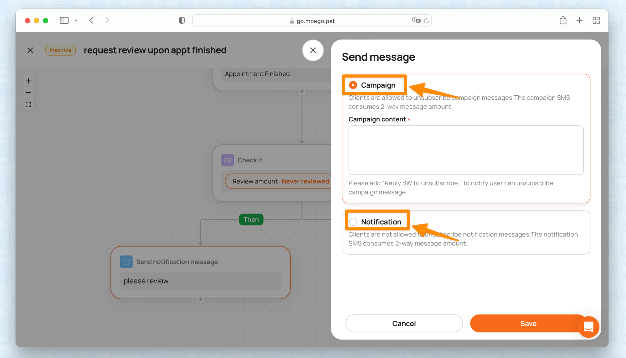Show Safari tab overview grid
Screen dimensions: 626x358
tap(596, 21)
